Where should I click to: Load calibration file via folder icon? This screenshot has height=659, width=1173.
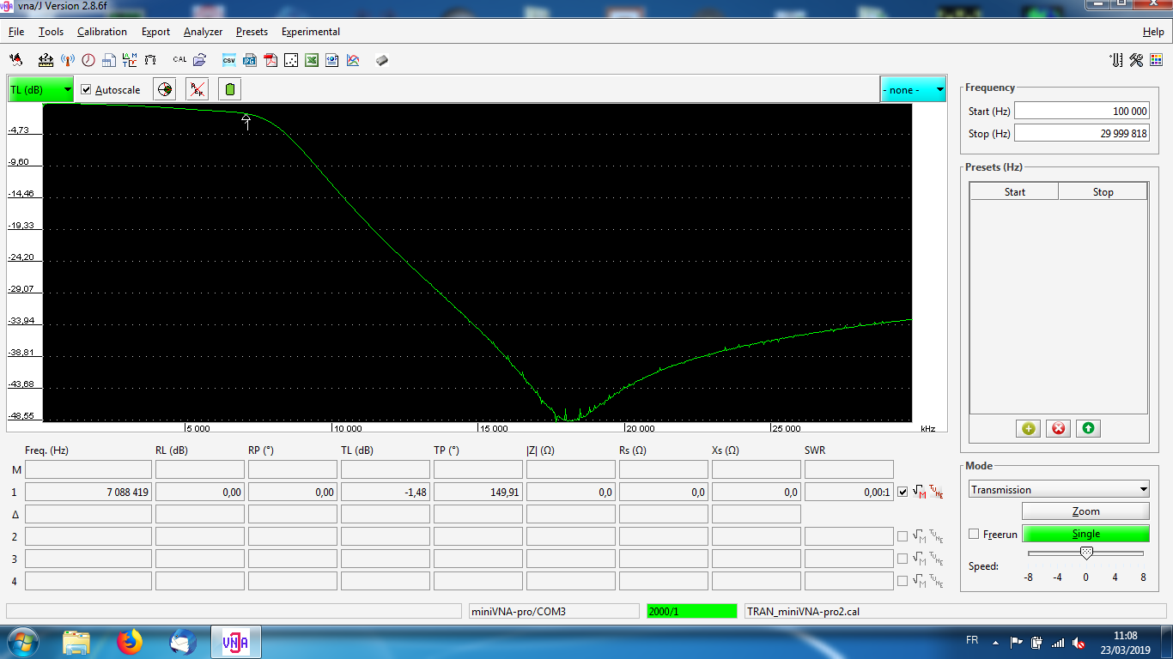[199, 60]
